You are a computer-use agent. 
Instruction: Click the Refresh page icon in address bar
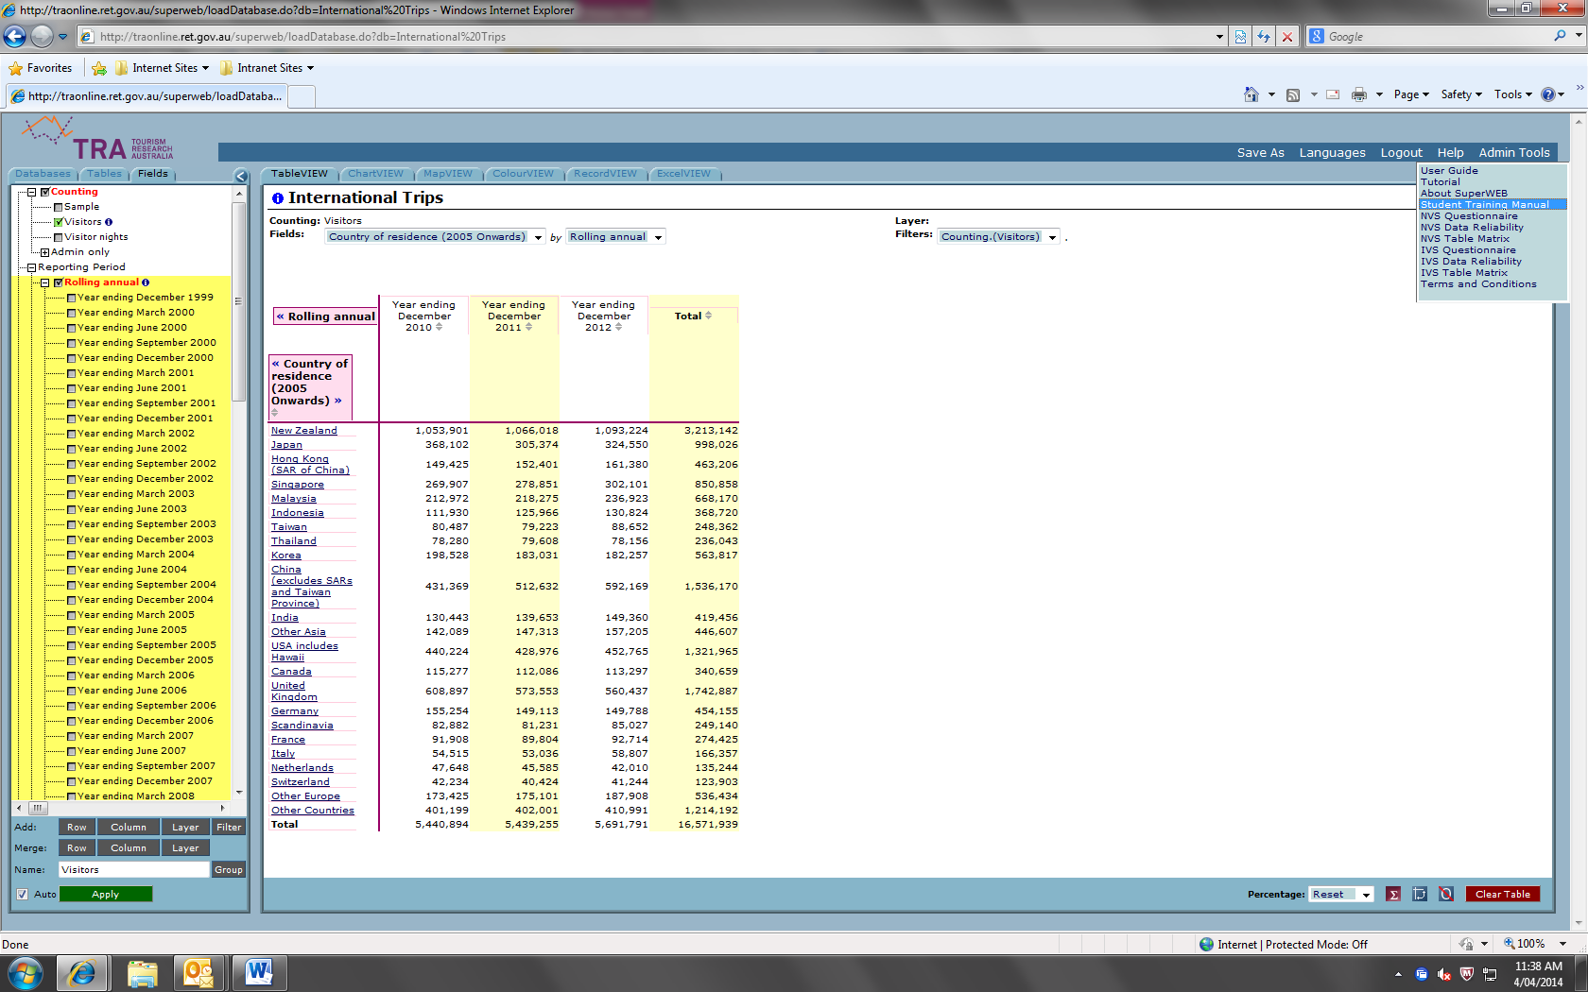(x=1264, y=37)
